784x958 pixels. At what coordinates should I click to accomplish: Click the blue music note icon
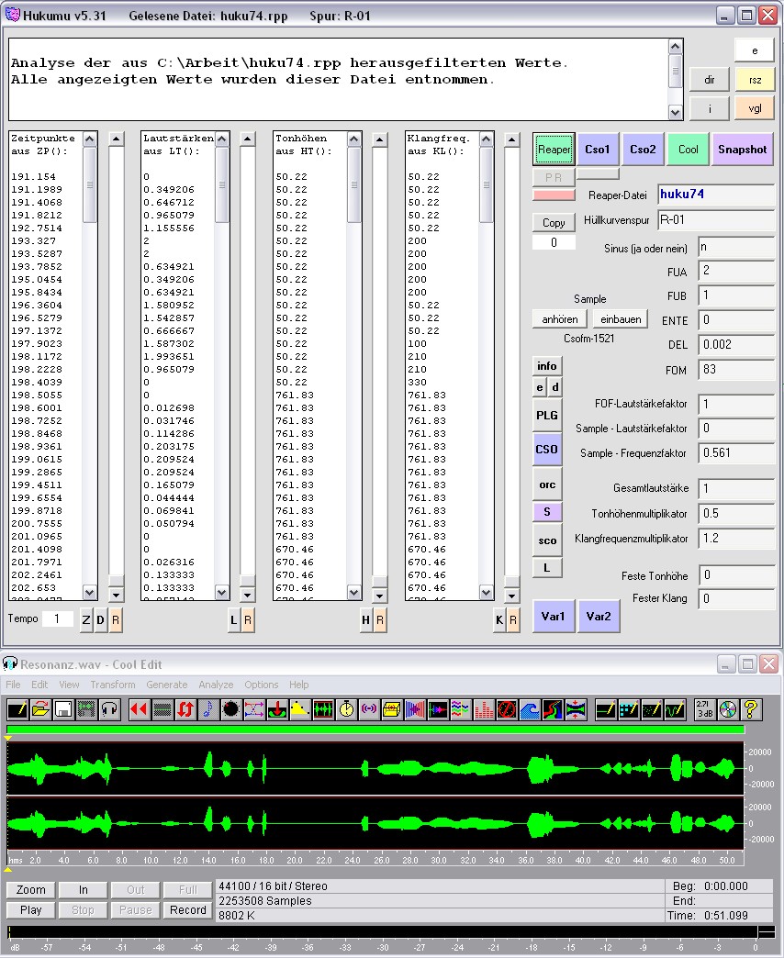tap(207, 709)
